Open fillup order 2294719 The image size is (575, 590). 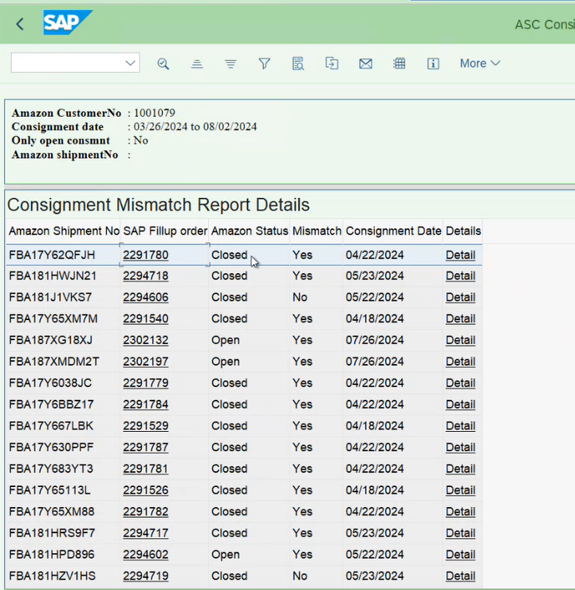point(145,576)
